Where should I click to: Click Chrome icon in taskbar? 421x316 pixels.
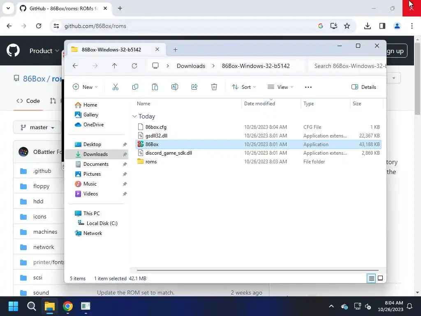[68, 306]
